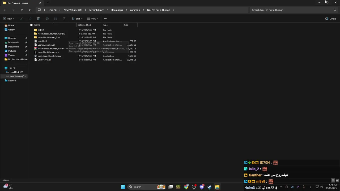340x191 pixels.
Task: Add a new tab with the plus button
Action: [48, 3]
